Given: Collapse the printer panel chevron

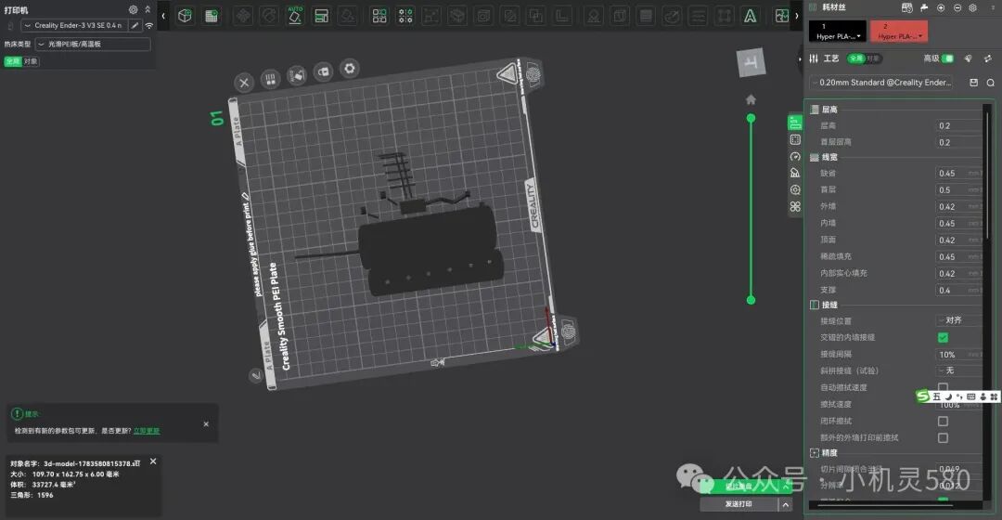Looking at the screenshot, I should tap(148, 9).
